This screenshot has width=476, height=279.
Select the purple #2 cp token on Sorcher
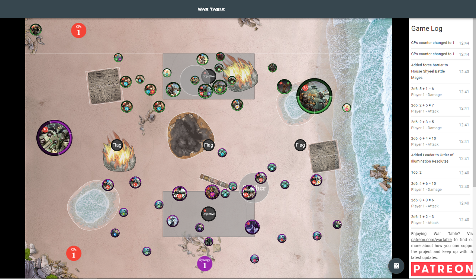tap(249, 192)
